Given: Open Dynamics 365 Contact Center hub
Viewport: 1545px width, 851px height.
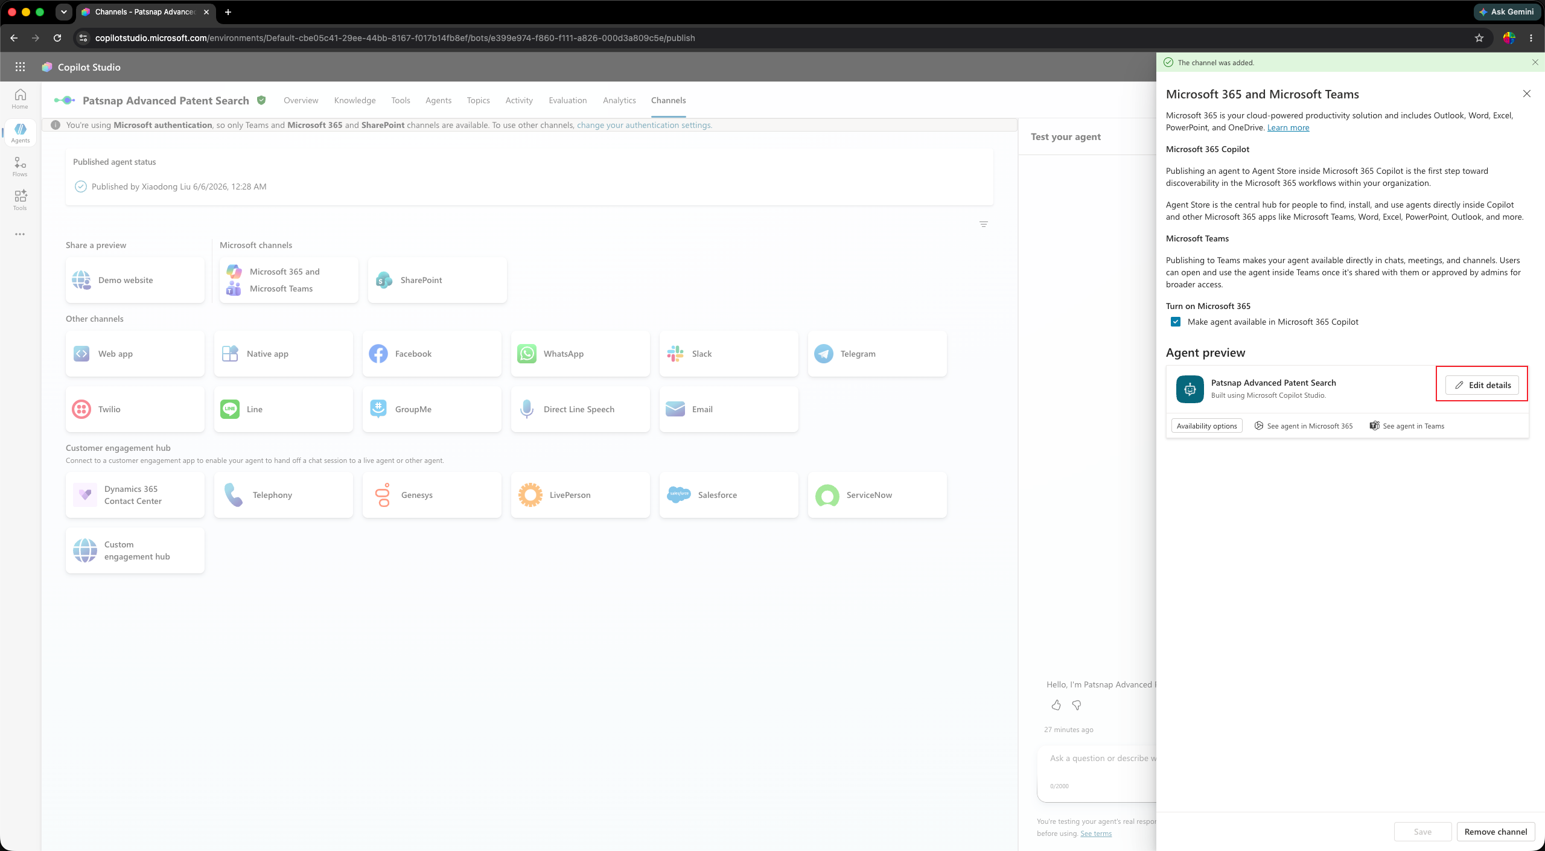Looking at the screenshot, I should coord(135,495).
